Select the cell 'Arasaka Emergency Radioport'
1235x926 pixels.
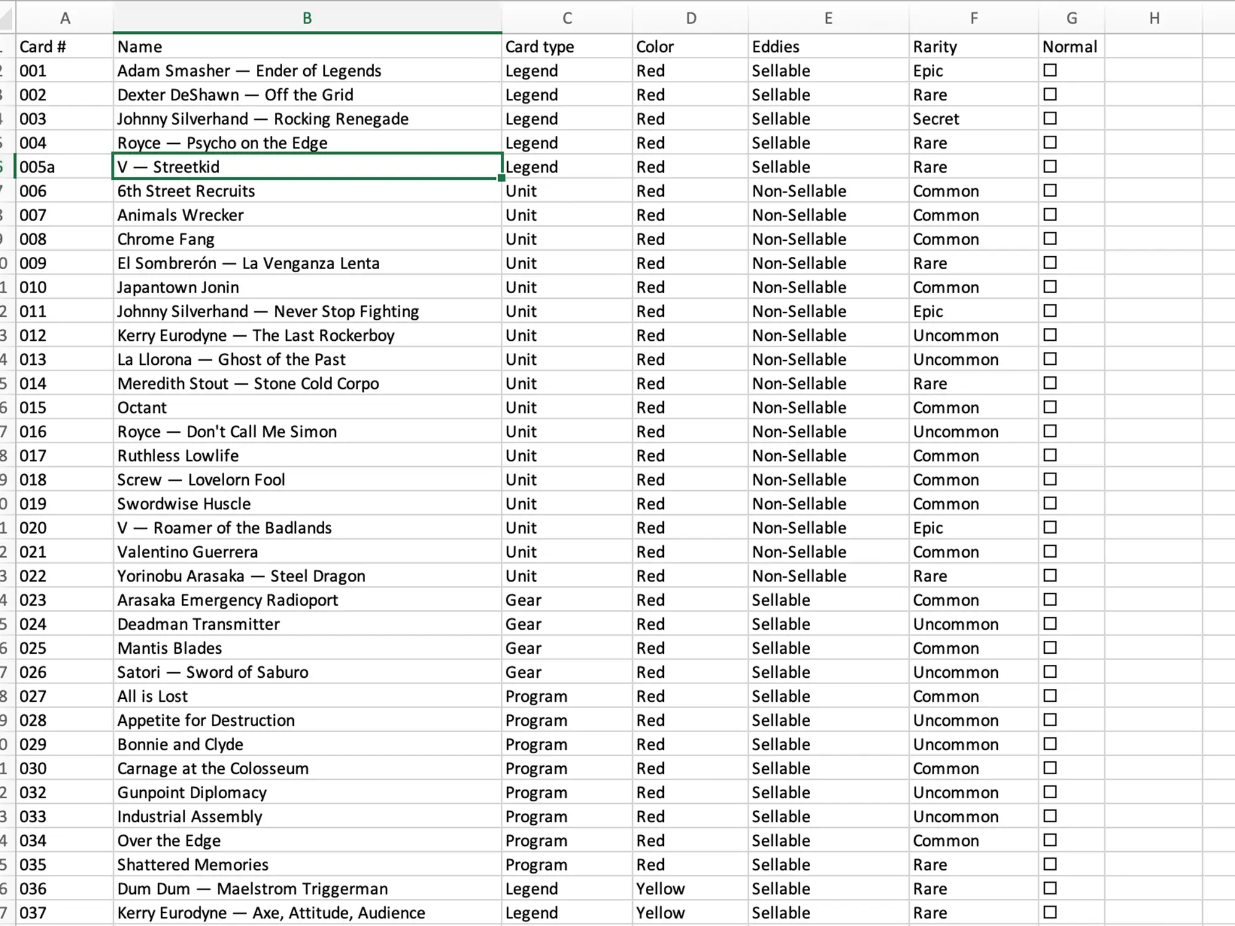click(x=308, y=600)
